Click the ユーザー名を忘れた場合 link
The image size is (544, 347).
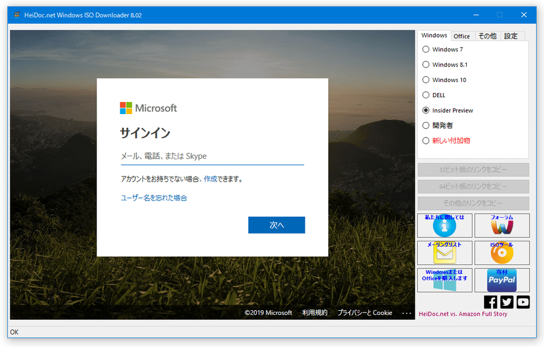tap(154, 198)
